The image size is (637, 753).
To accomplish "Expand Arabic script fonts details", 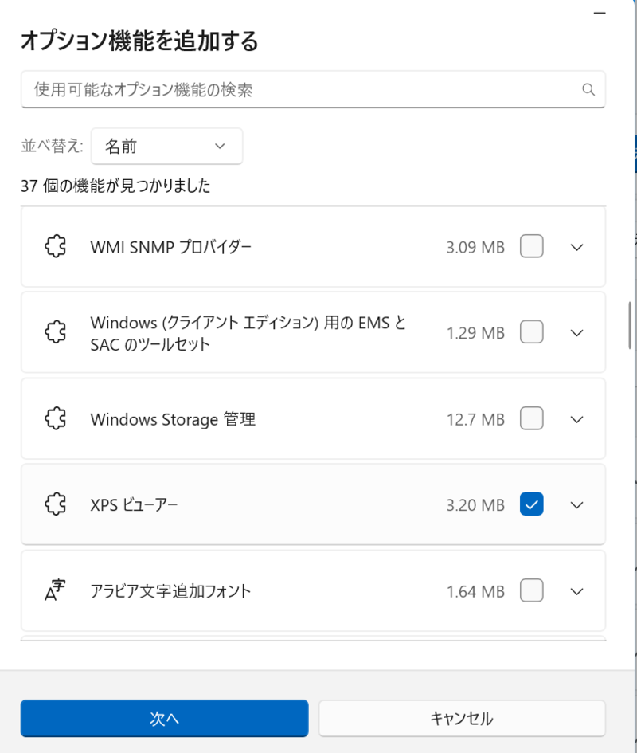I will 578,590.
